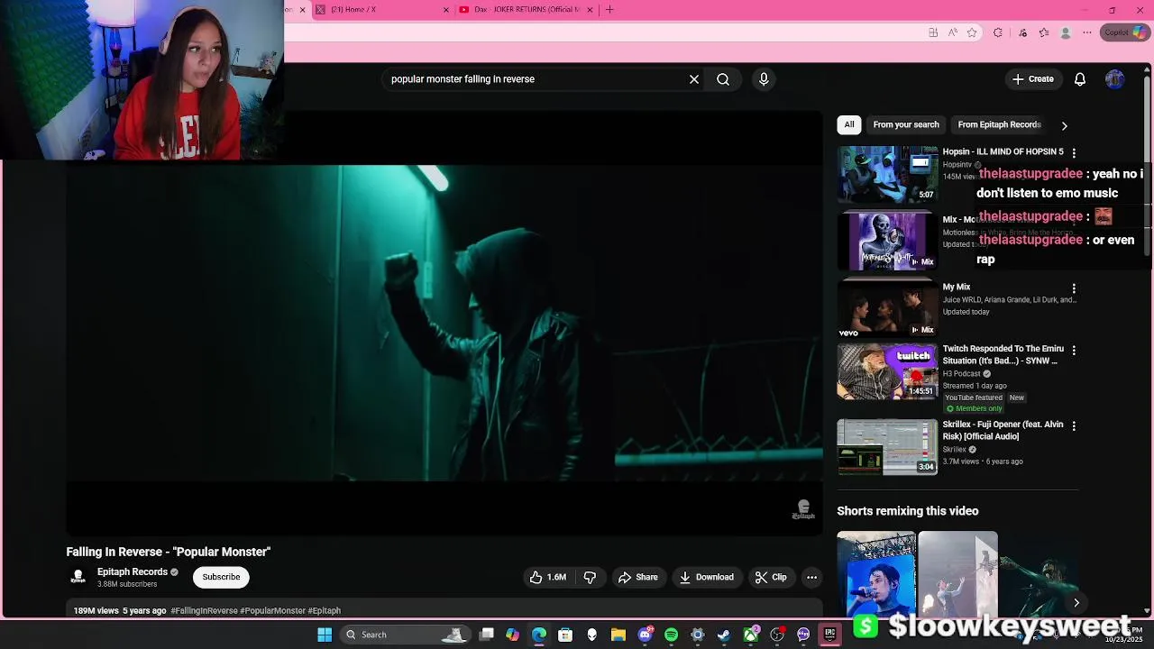Screen dimensions: 1154x649
Task: Open Edge extensions puzzle icon
Action: click(x=998, y=32)
